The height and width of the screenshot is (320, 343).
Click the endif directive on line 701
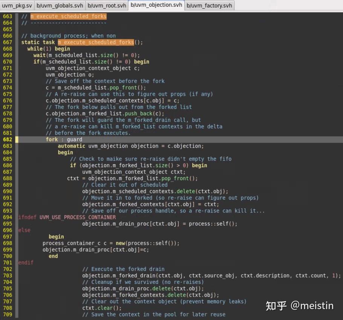(26, 262)
